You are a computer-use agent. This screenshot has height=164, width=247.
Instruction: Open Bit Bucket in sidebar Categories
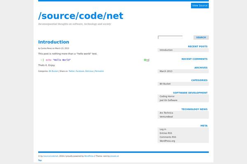[x=165, y=84]
